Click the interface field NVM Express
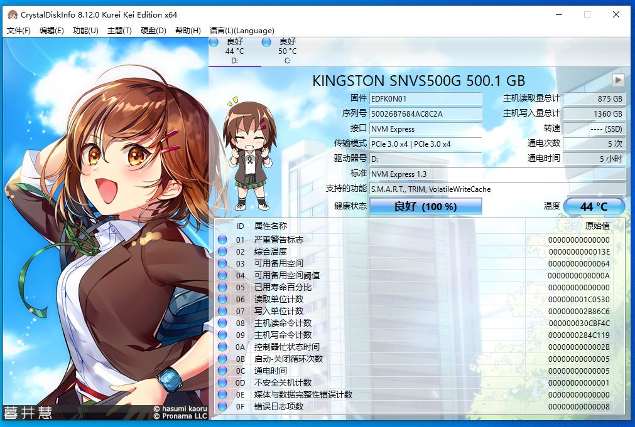The image size is (635, 427). tap(425, 129)
